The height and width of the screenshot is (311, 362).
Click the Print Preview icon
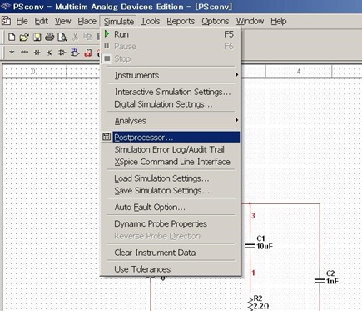click(x=62, y=37)
